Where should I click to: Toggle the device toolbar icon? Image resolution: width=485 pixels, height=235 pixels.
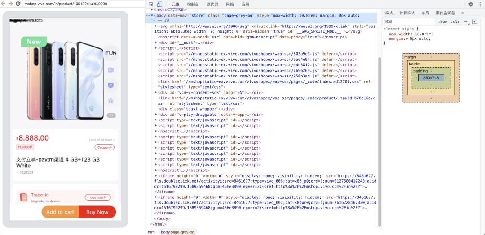point(159,4)
